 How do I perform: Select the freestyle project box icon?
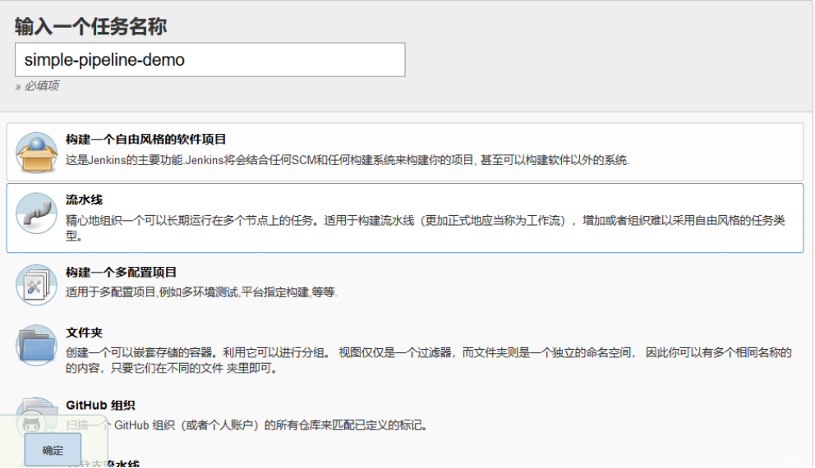tap(36, 152)
